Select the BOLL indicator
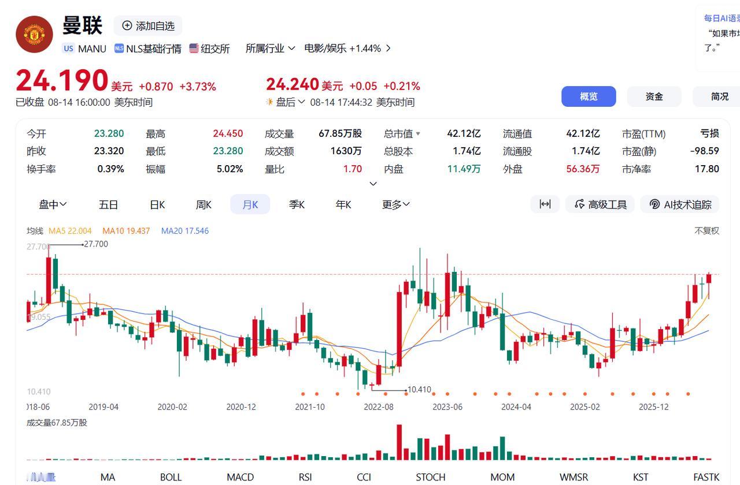The image size is (740, 485). click(x=171, y=477)
